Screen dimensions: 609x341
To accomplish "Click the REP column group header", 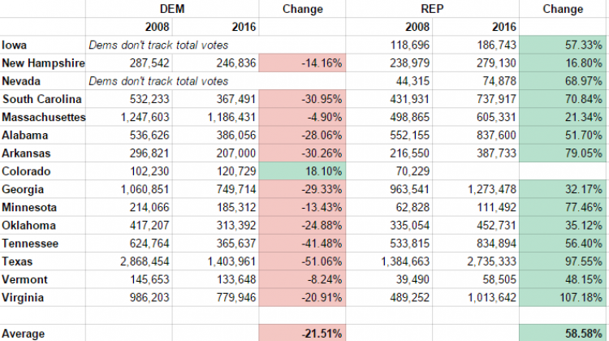I will coord(434,9).
